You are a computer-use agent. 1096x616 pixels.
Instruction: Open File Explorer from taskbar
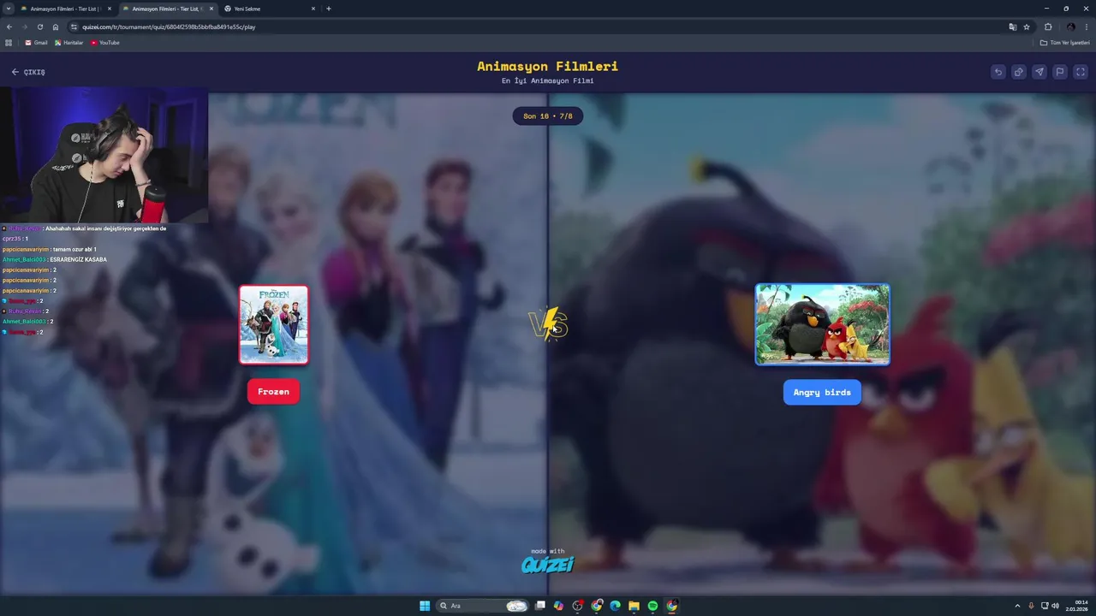coord(634,606)
